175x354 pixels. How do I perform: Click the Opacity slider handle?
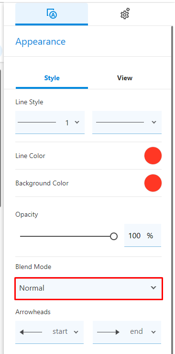114,236
